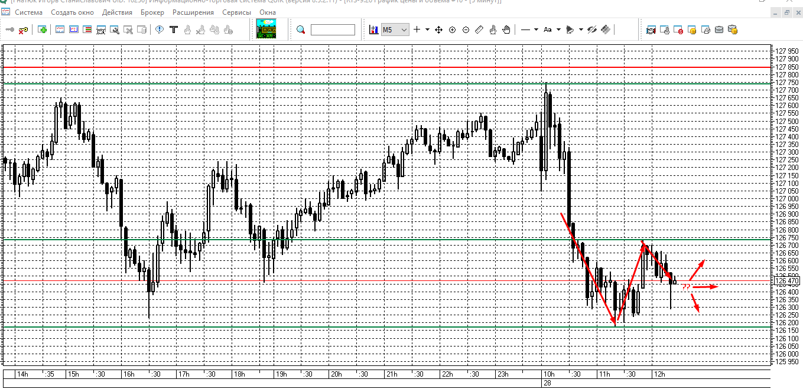Click the zoom out minus circle

[x=466, y=30]
